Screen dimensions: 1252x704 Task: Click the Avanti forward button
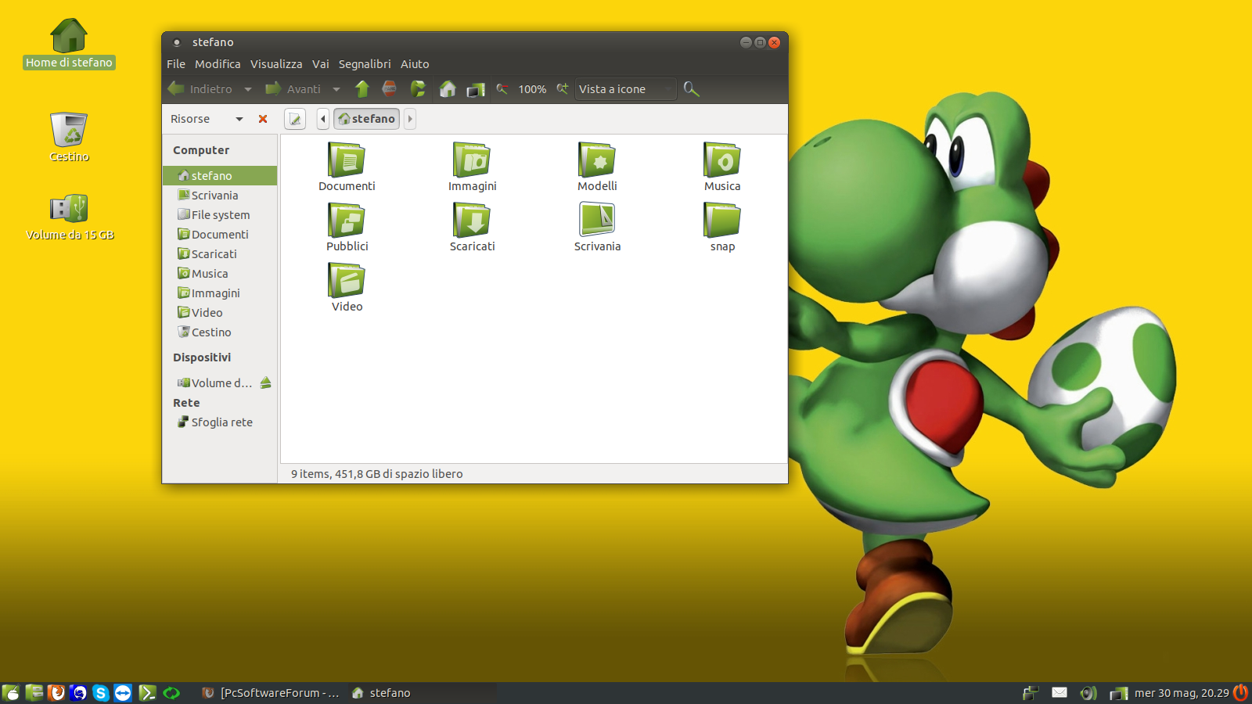(x=293, y=89)
